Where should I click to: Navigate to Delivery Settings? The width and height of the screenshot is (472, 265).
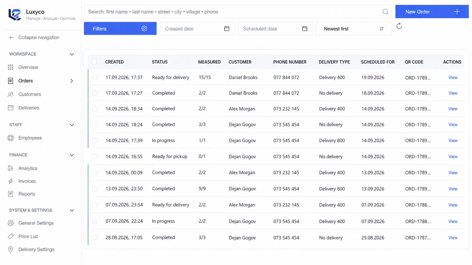(x=36, y=250)
